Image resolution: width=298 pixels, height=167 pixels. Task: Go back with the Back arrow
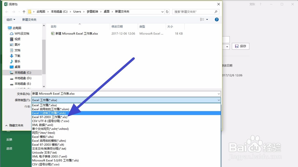7,12
